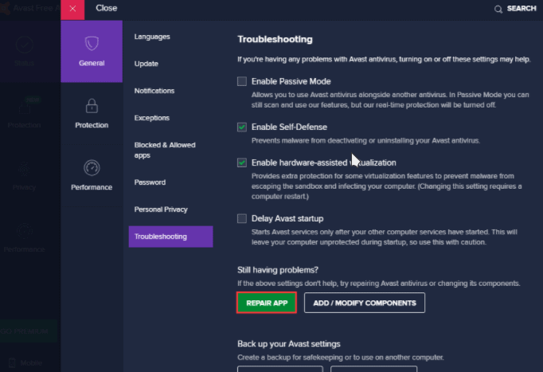This screenshot has height=372, width=543.
Task: Click ADD / MODIFY COMPONENTS button
Action: [x=365, y=303]
